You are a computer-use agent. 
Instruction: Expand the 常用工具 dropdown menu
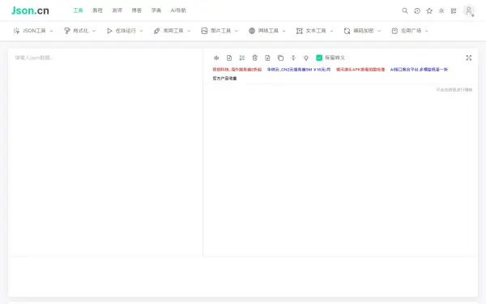click(x=172, y=31)
